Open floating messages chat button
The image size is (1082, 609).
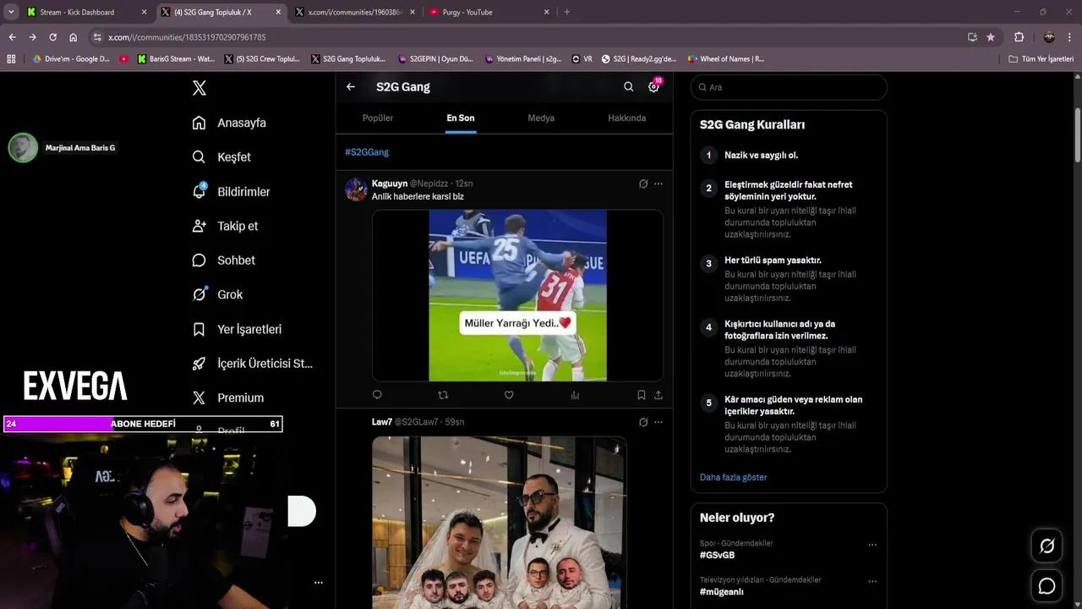[1046, 586]
